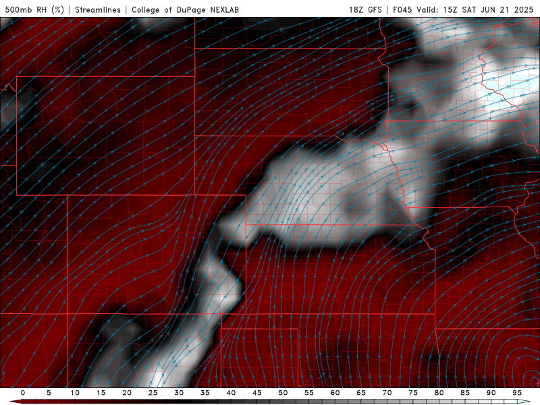Click the "15" value on the color scale

click(101, 393)
